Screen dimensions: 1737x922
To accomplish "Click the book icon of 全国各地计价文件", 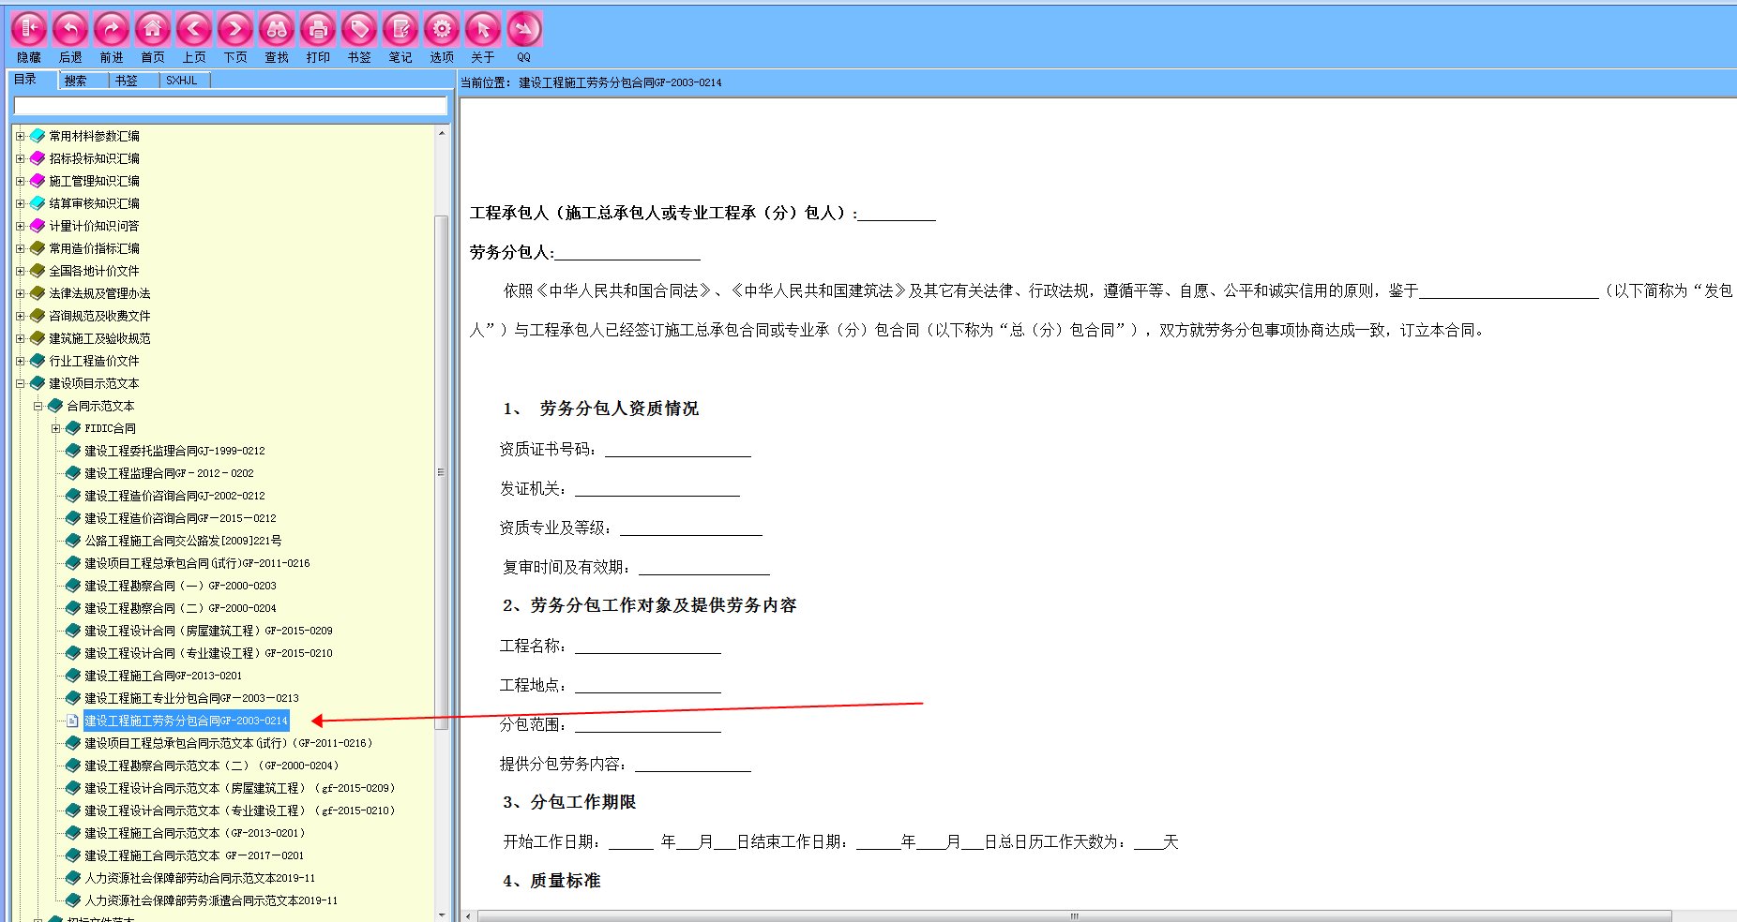I will point(38,271).
